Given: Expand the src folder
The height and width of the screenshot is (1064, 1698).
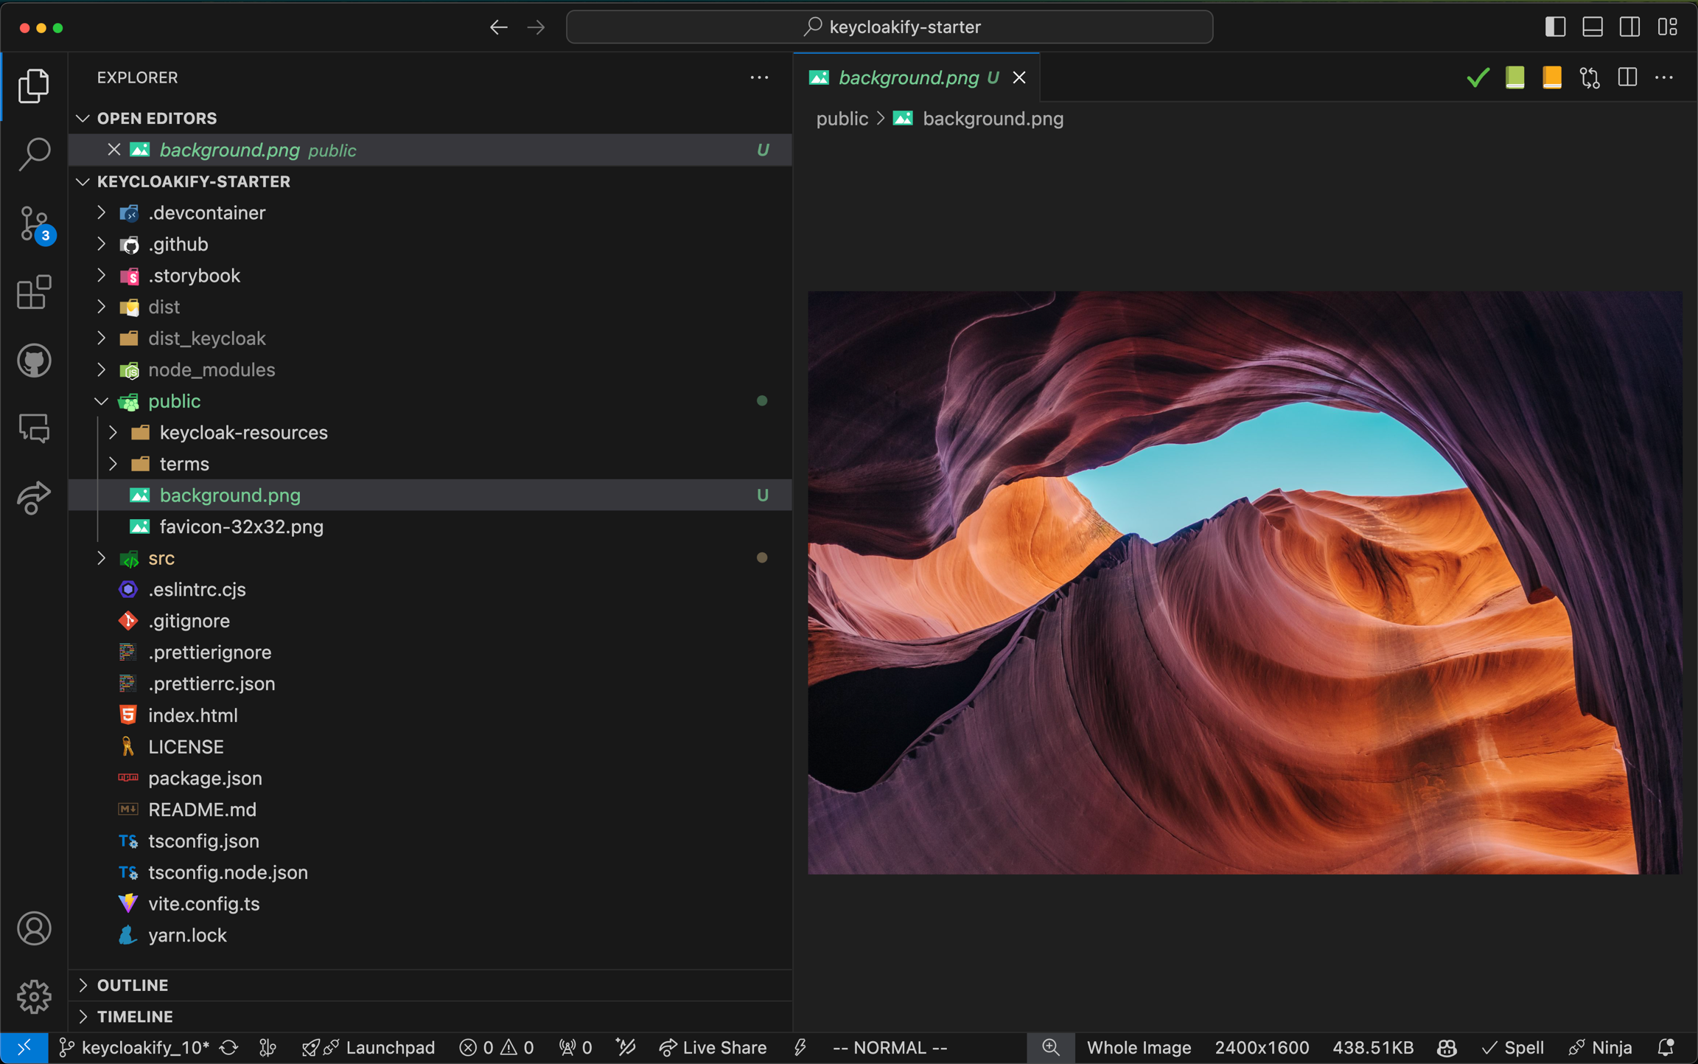Looking at the screenshot, I should pos(161,558).
